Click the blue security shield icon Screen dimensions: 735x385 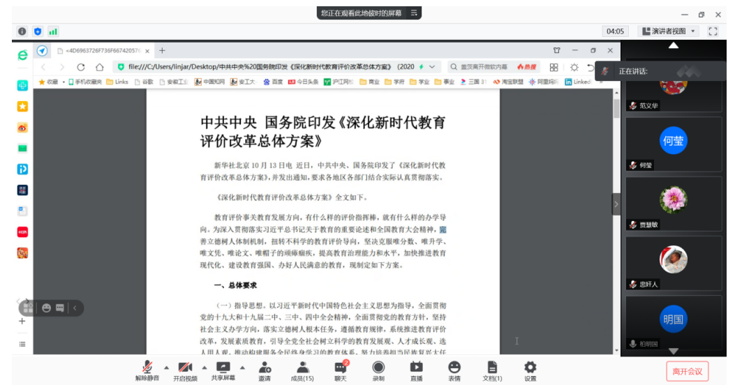(38, 31)
